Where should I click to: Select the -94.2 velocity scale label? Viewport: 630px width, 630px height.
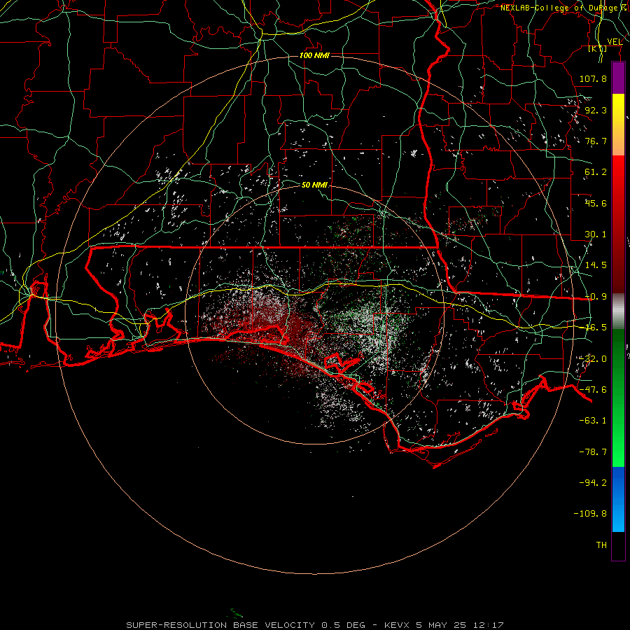point(593,482)
